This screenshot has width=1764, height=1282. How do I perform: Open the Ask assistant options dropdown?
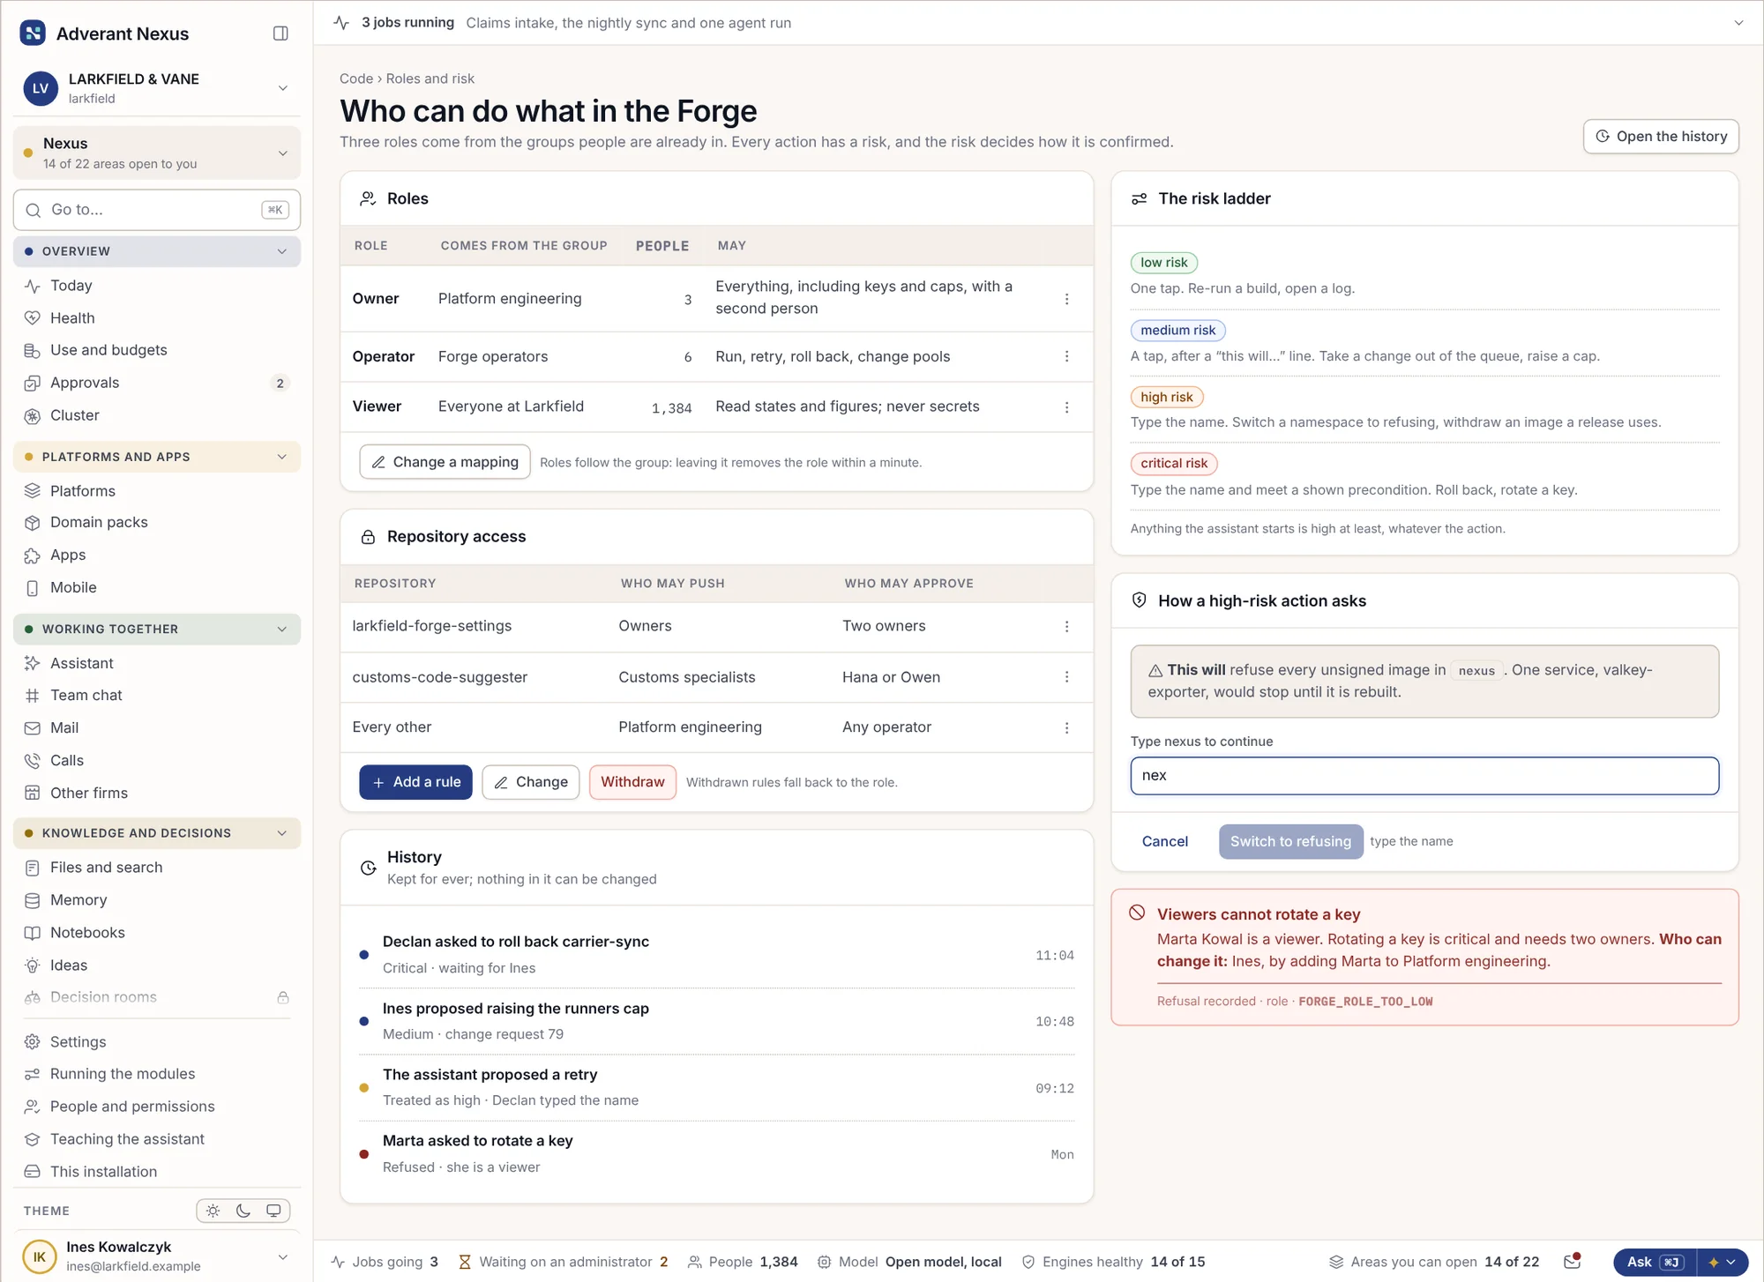tap(1723, 1263)
